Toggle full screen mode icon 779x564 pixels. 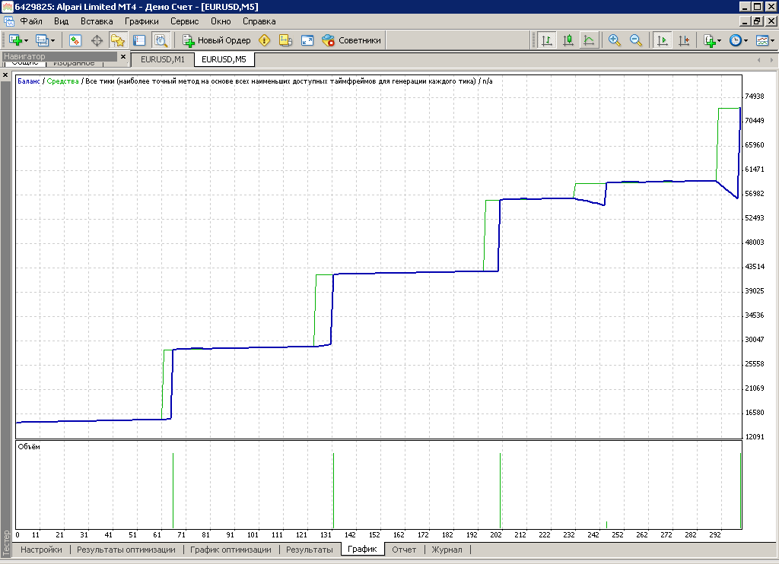point(307,40)
